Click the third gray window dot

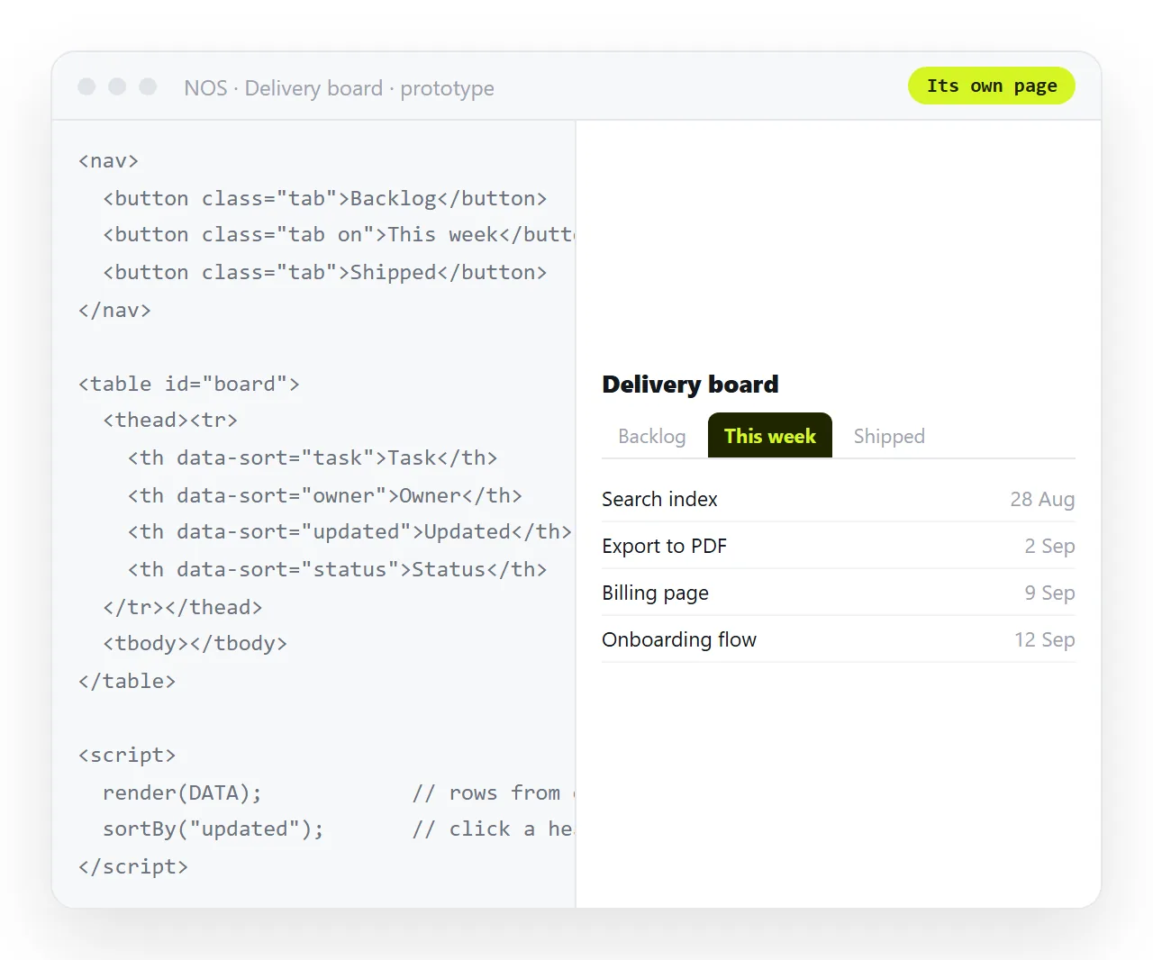click(148, 86)
